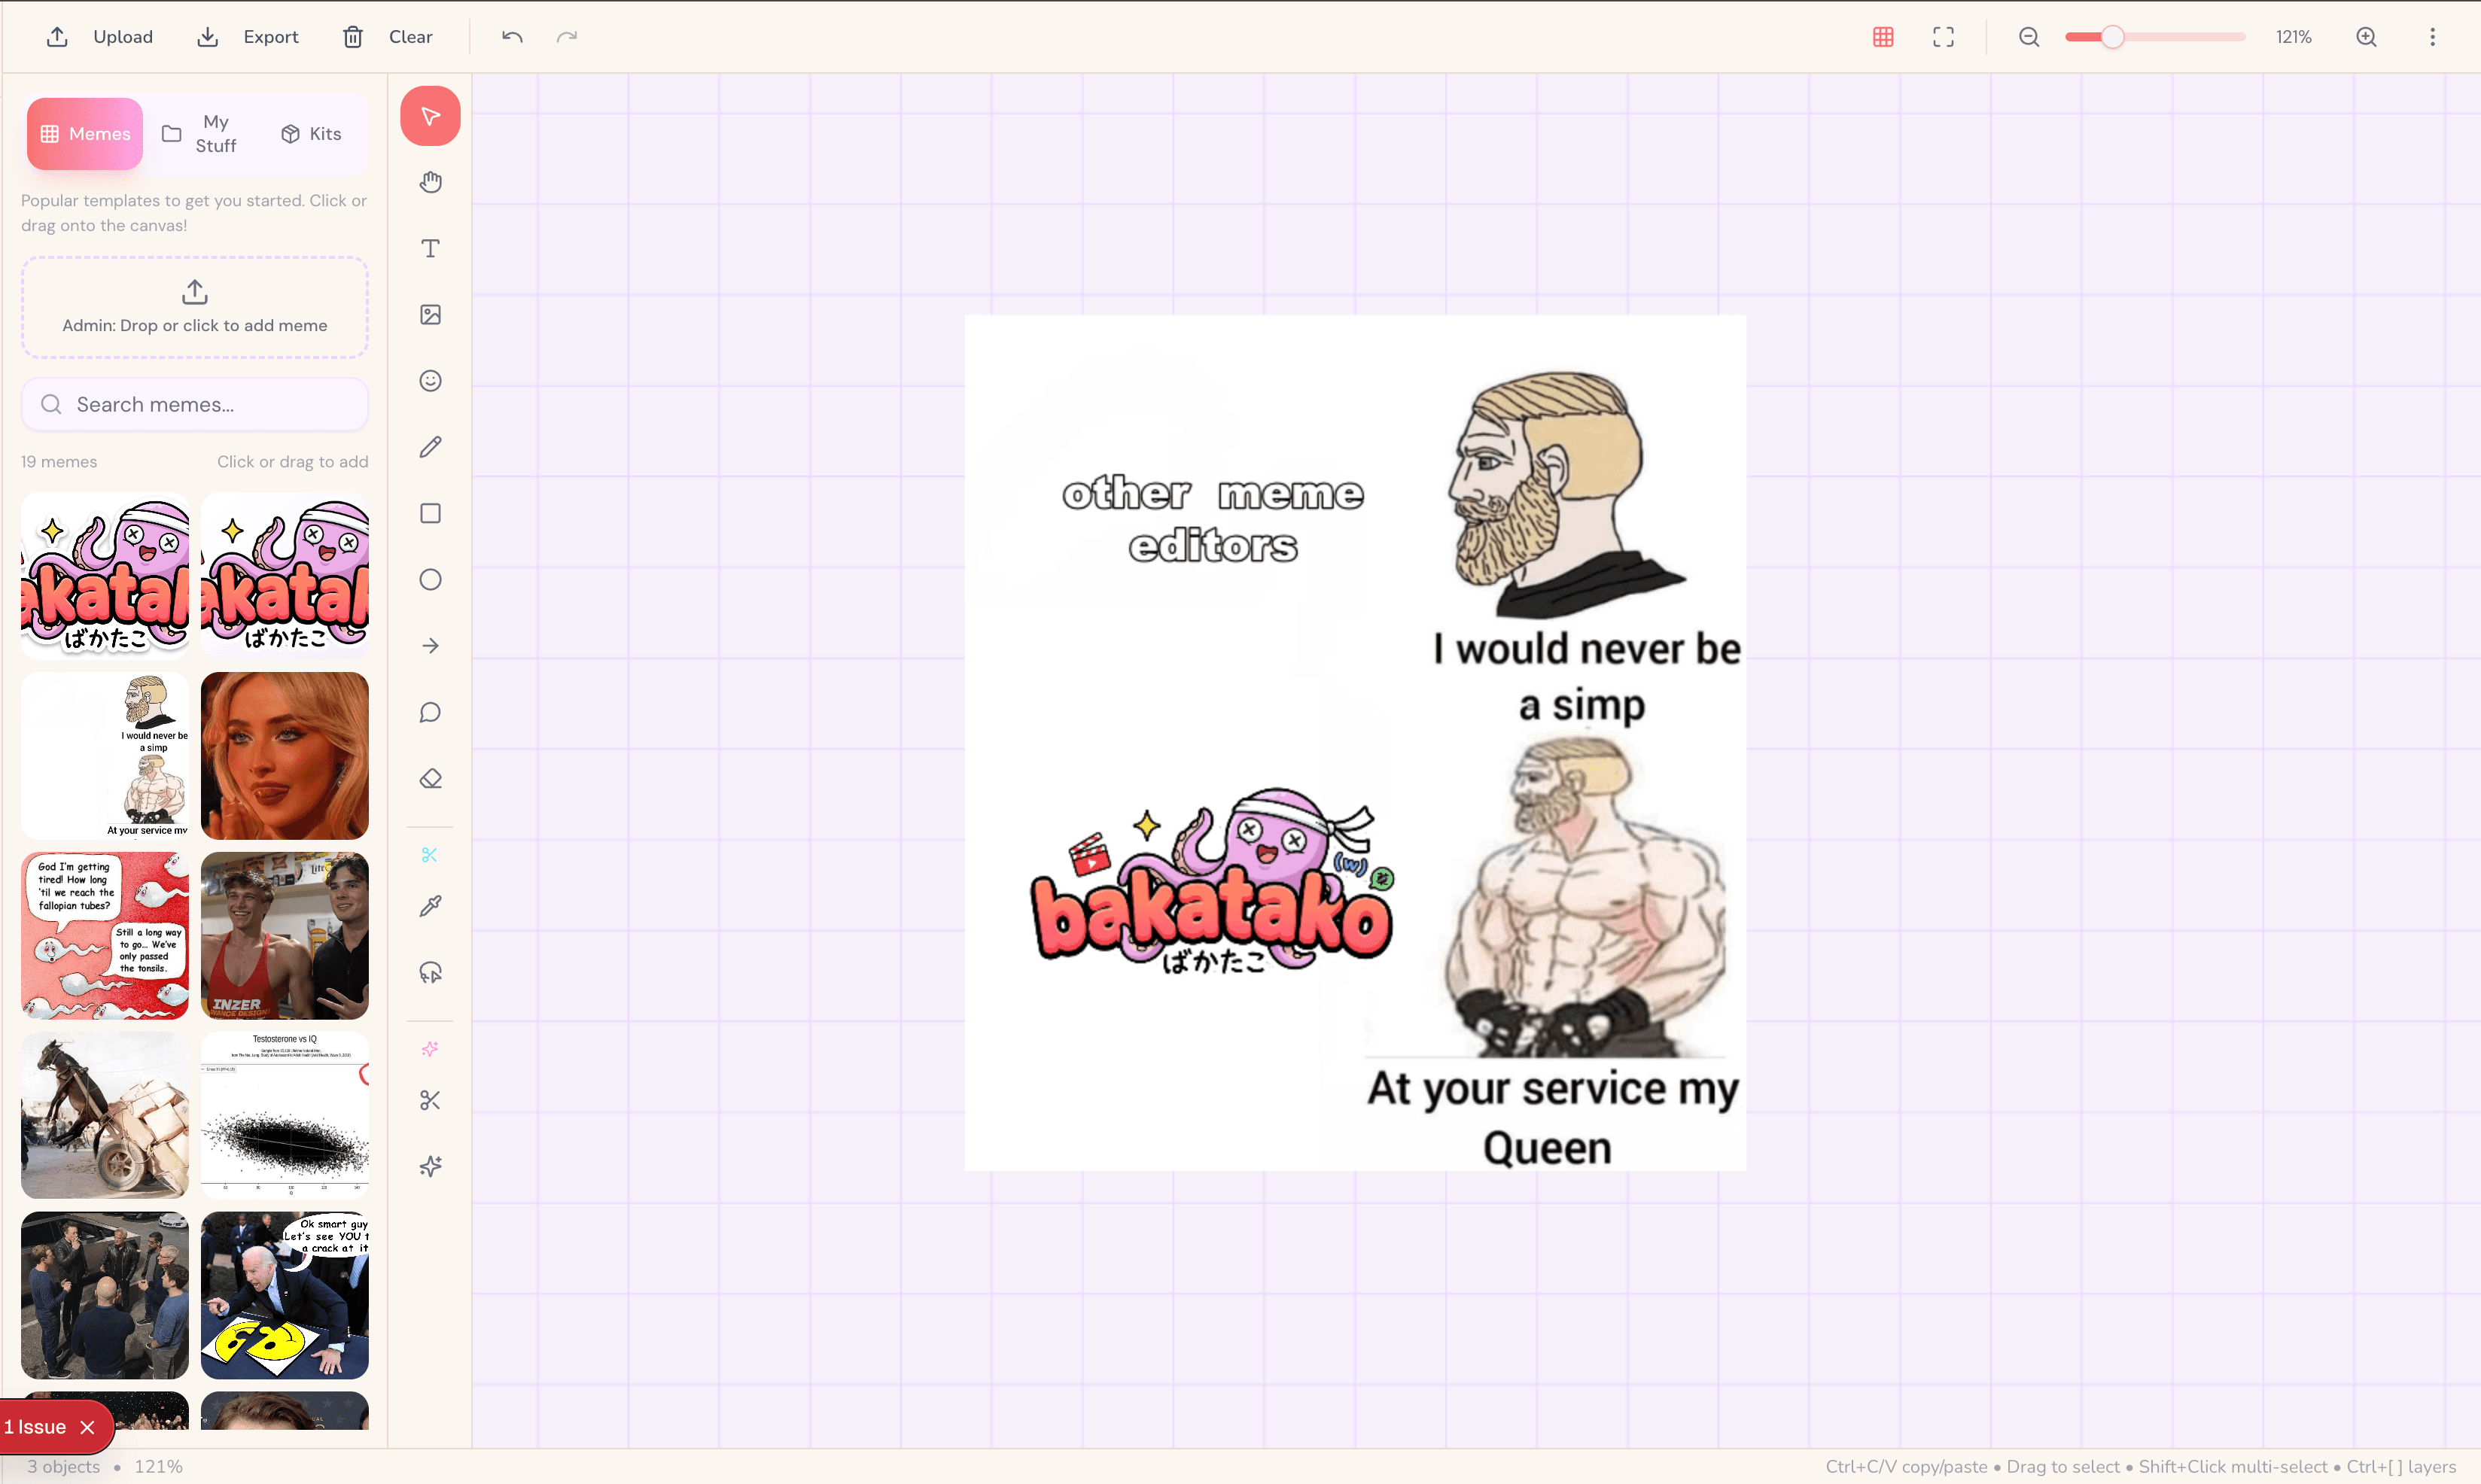Open the overflow options menu
This screenshot has height=1484, width=2481.
click(x=2433, y=36)
